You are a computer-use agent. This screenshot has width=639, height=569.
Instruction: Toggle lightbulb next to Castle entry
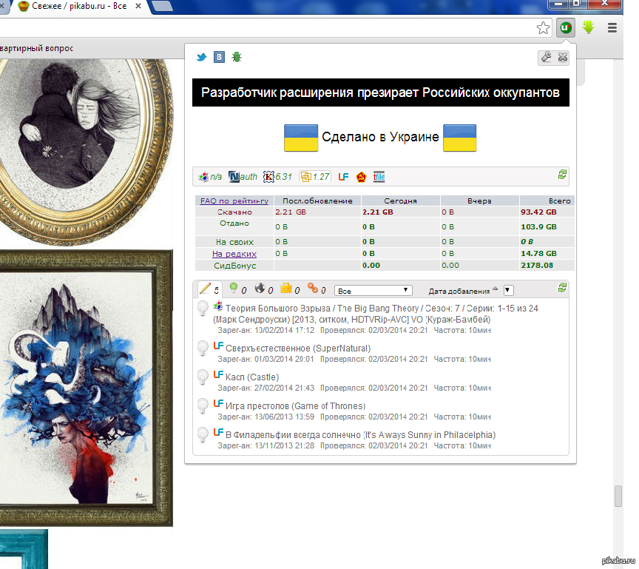[x=203, y=377]
